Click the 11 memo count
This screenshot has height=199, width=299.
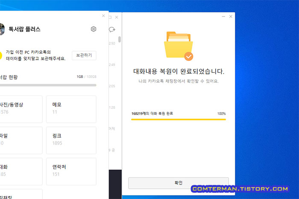coord(55,112)
